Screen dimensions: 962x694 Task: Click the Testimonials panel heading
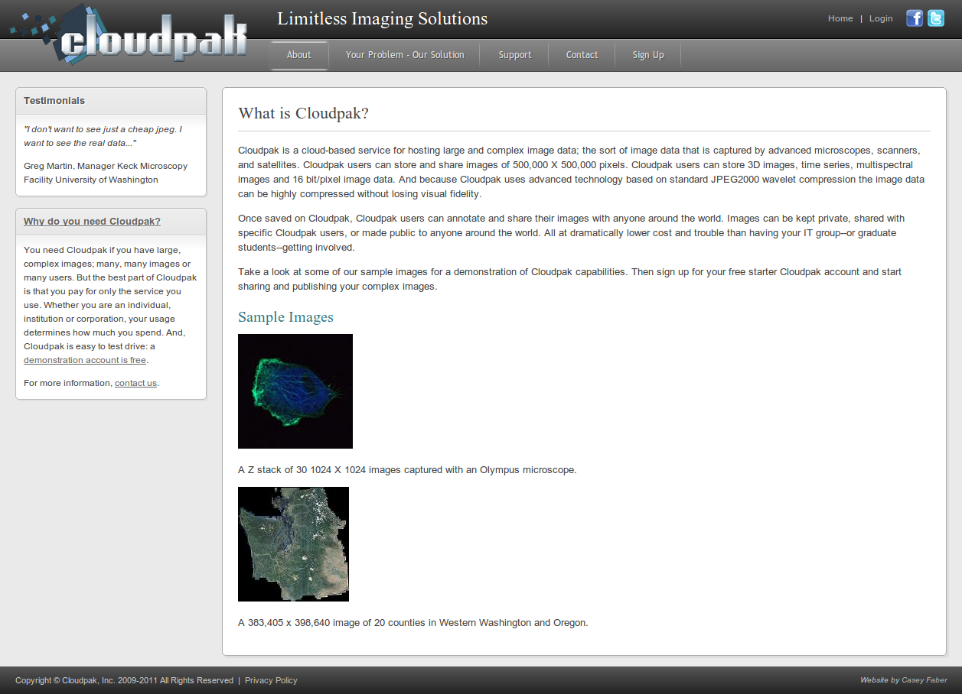[x=54, y=101]
